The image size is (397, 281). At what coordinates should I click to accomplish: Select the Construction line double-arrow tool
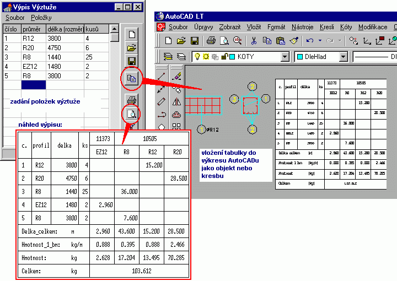pos(161,89)
